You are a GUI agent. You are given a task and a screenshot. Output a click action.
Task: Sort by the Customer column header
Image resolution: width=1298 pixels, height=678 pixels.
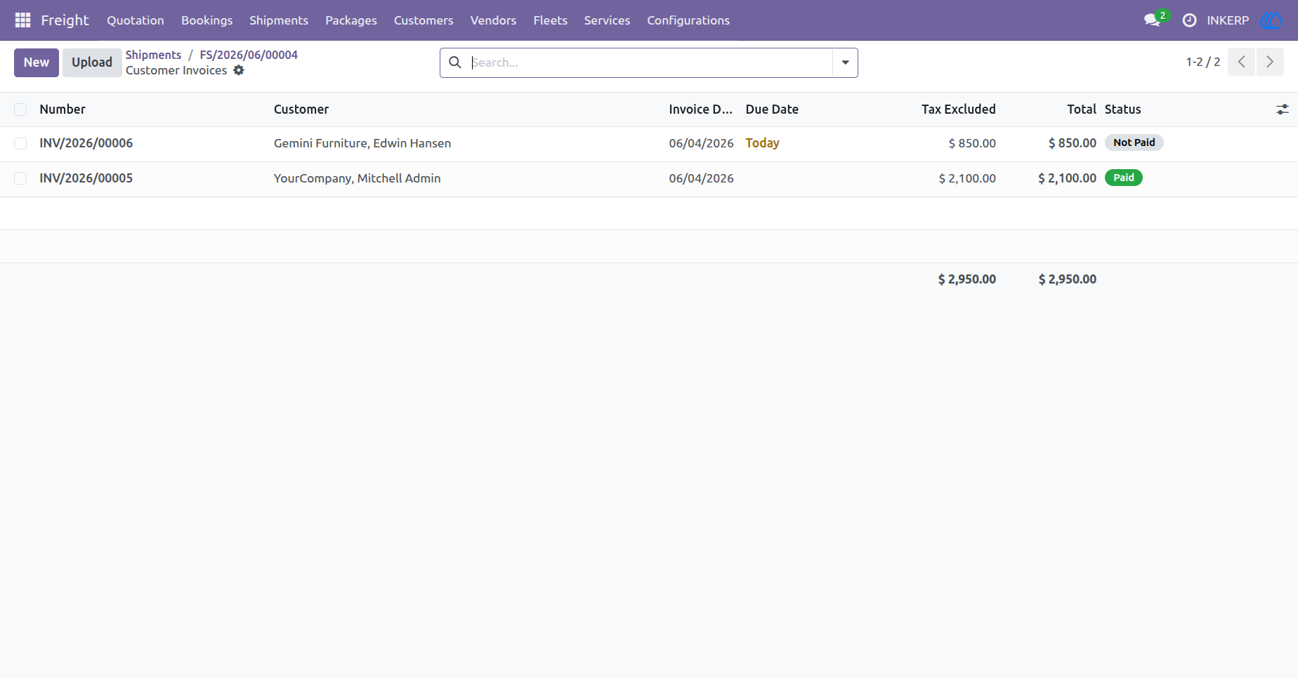click(x=301, y=109)
